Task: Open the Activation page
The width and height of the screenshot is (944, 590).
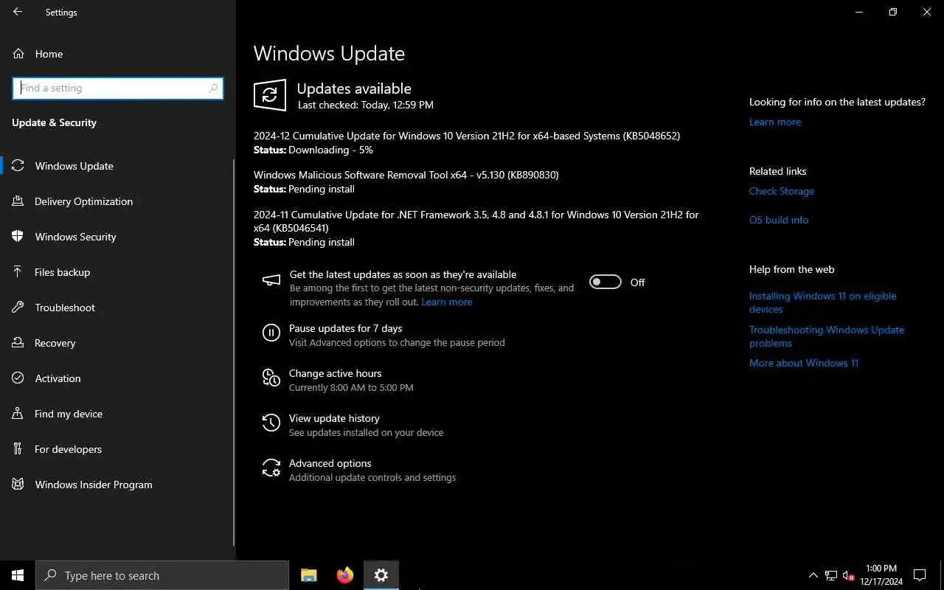Action: [x=117, y=378]
